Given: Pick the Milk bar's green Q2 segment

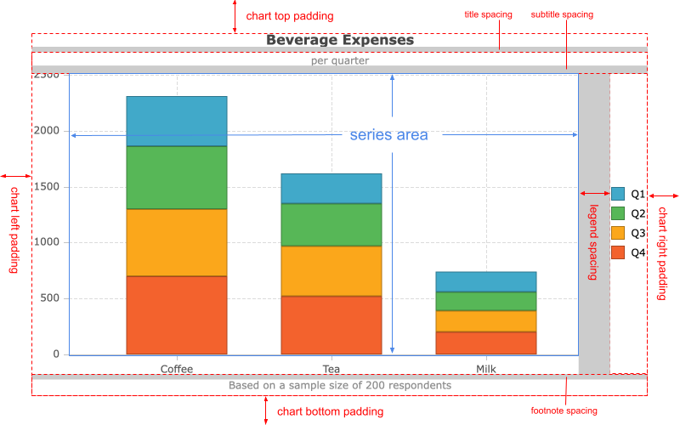Looking at the screenshot, I should 486,301.
